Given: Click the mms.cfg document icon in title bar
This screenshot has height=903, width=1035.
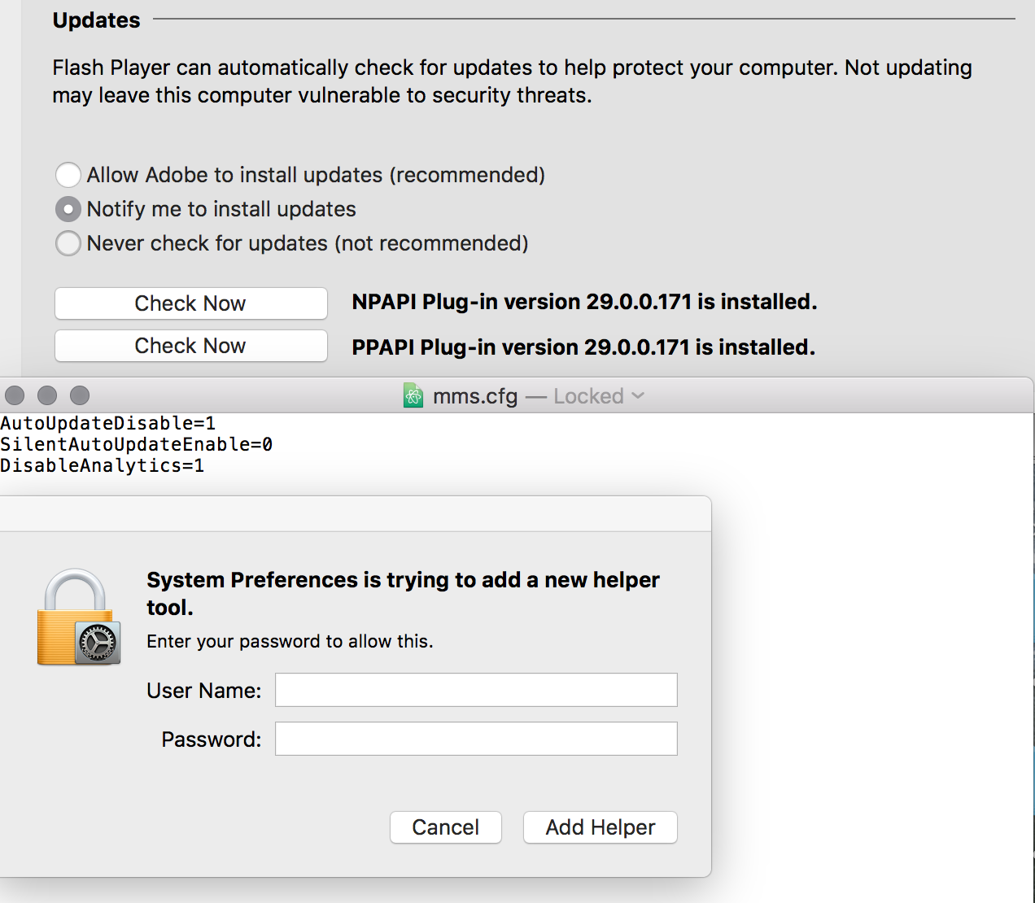Looking at the screenshot, I should click(413, 396).
